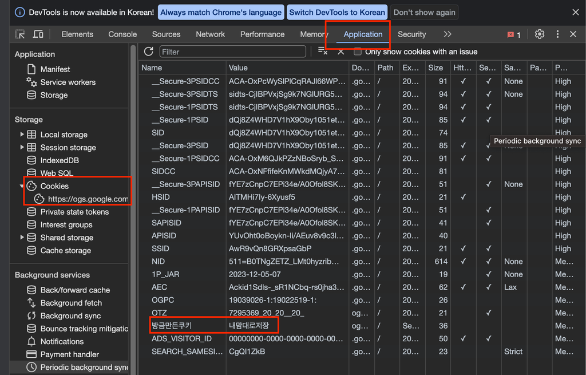This screenshot has width=586, height=375.
Task: Click Switch DevTools to Korean button
Action: (337, 13)
